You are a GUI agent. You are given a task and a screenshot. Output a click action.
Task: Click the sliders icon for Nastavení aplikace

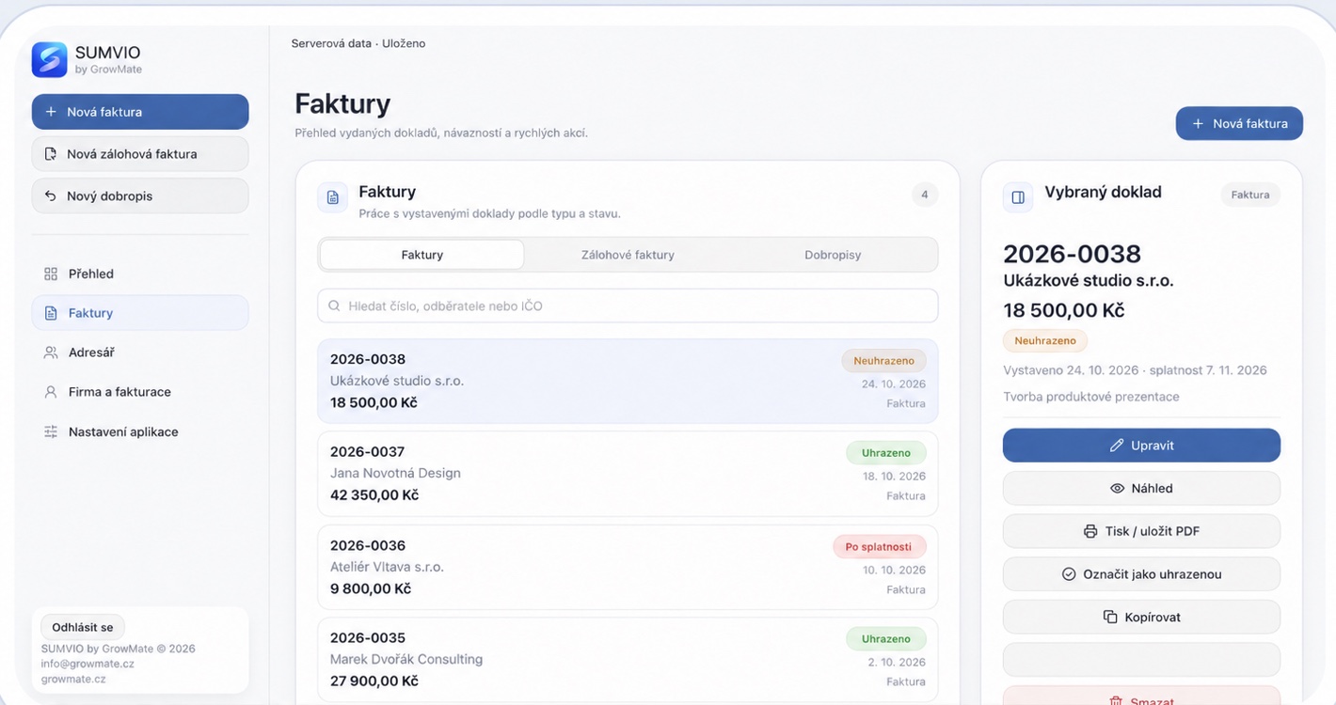(x=51, y=431)
